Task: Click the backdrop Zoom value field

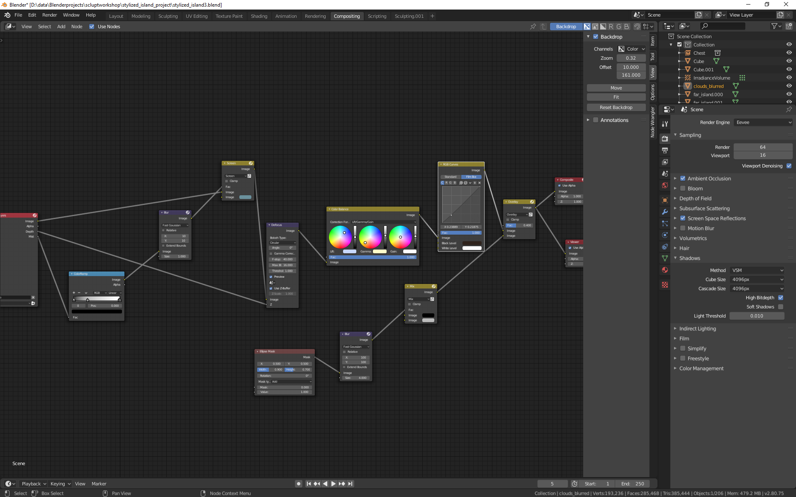Action: pyautogui.click(x=631, y=58)
